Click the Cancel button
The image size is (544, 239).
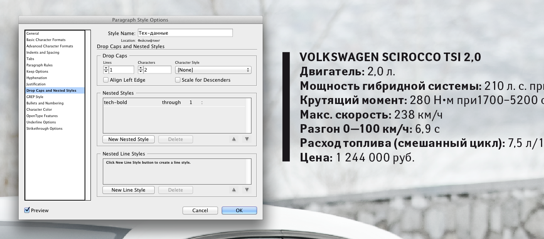click(x=200, y=210)
